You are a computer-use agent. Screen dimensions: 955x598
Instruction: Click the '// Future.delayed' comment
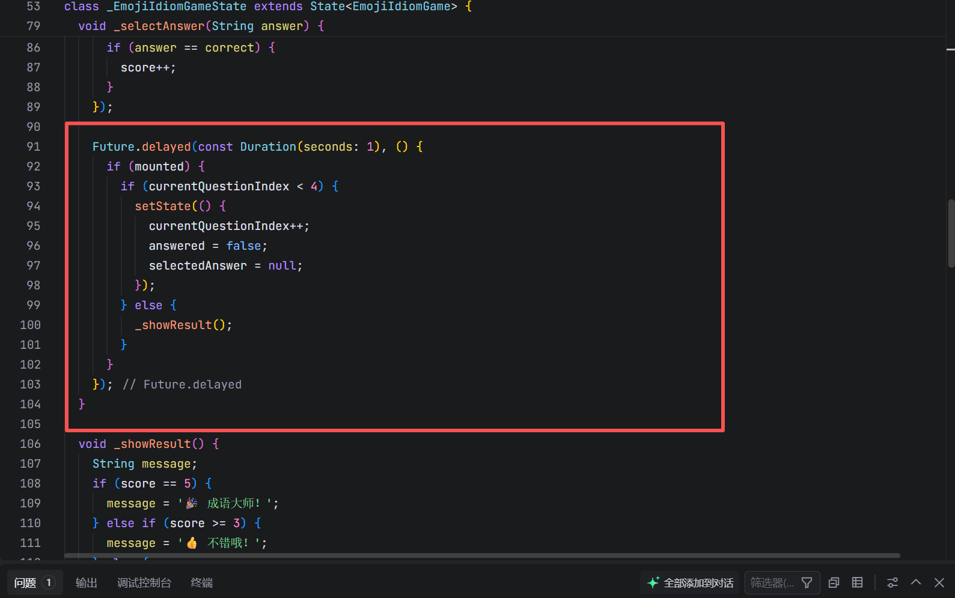(x=182, y=384)
